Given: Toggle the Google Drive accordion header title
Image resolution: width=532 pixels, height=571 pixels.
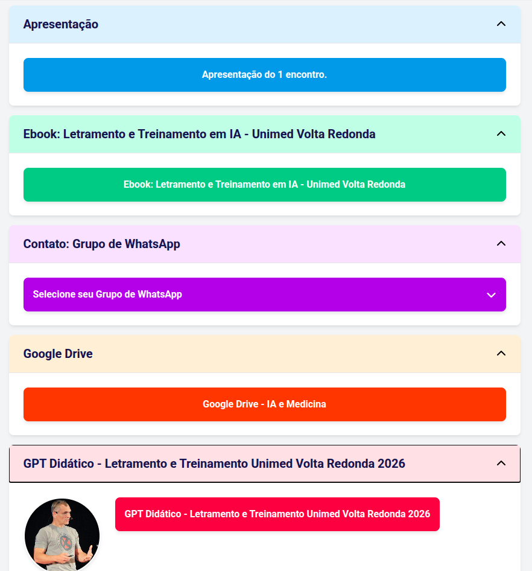Looking at the screenshot, I should (x=58, y=354).
